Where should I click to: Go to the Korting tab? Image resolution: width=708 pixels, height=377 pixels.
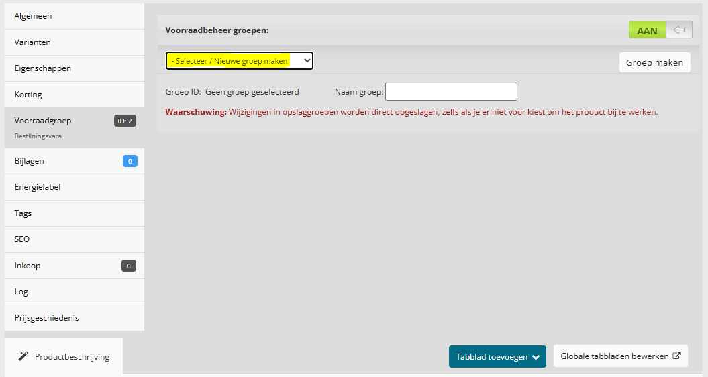point(74,95)
